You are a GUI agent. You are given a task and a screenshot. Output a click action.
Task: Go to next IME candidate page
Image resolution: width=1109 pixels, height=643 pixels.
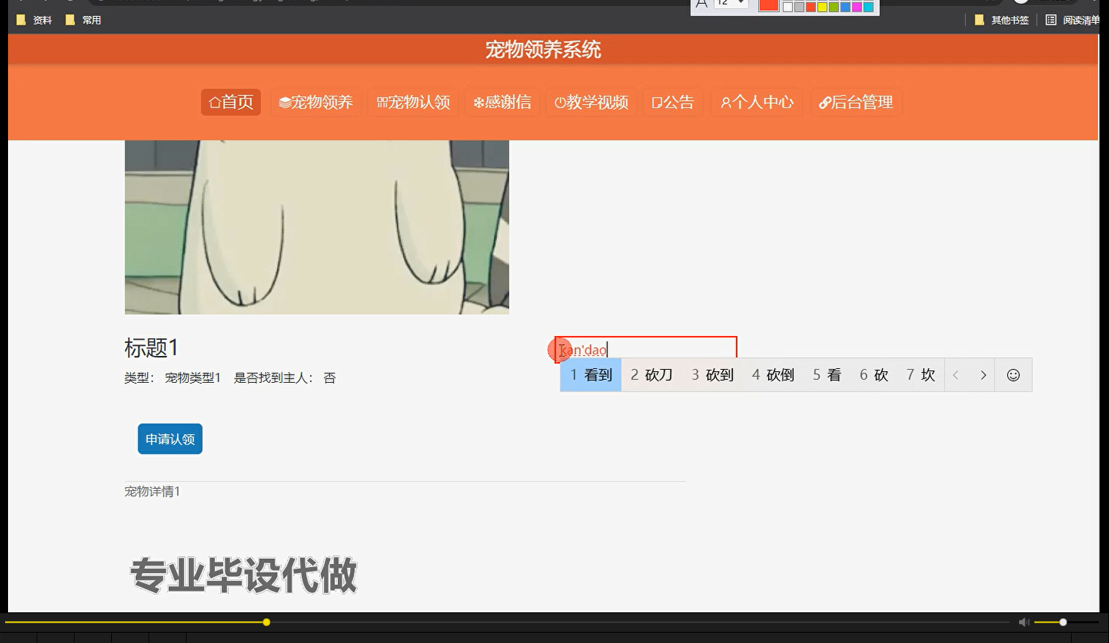pyautogui.click(x=983, y=375)
